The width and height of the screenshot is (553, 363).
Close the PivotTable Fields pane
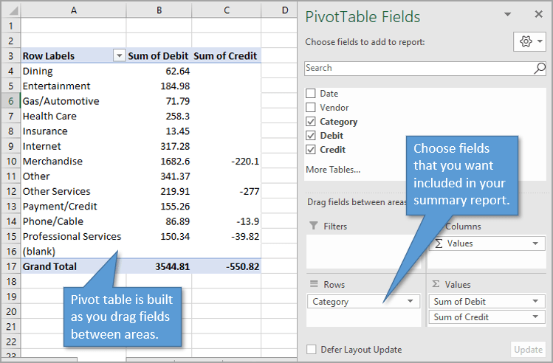[x=538, y=15]
